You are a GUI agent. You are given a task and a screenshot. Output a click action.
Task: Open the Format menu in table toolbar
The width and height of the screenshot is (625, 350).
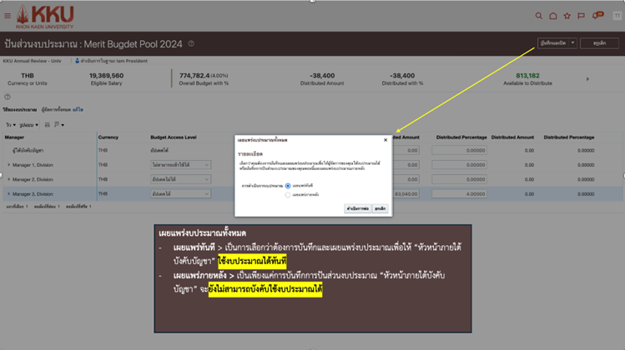click(x=32, y=124)
